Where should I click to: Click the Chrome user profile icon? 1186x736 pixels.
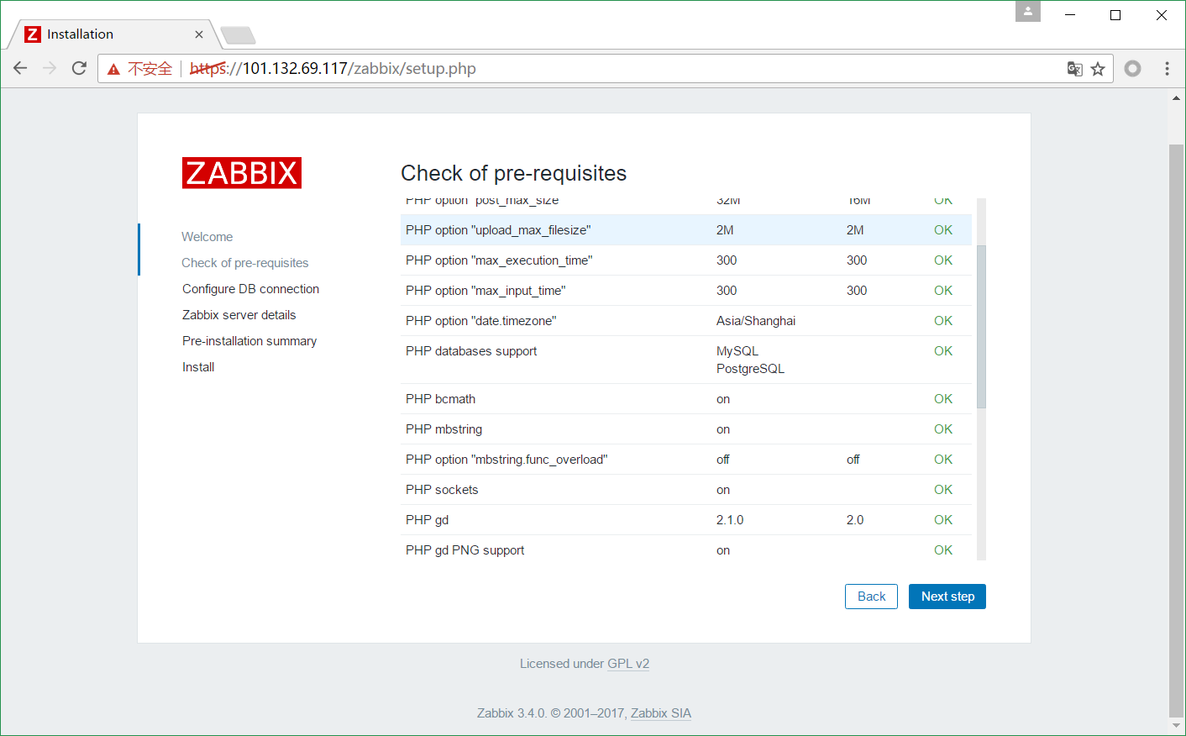(1028, 12)
